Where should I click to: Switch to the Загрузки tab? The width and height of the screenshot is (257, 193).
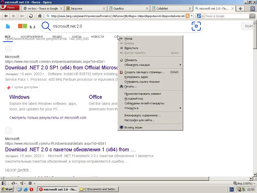[x=86, y=9]
